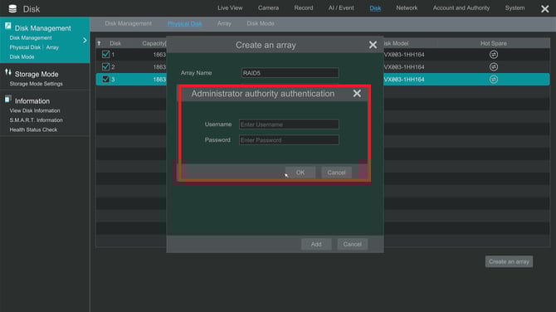This screenshot has height=312, width=556.
Task: Click Cancel in the authentication dialog
Action: click(336, 173)
